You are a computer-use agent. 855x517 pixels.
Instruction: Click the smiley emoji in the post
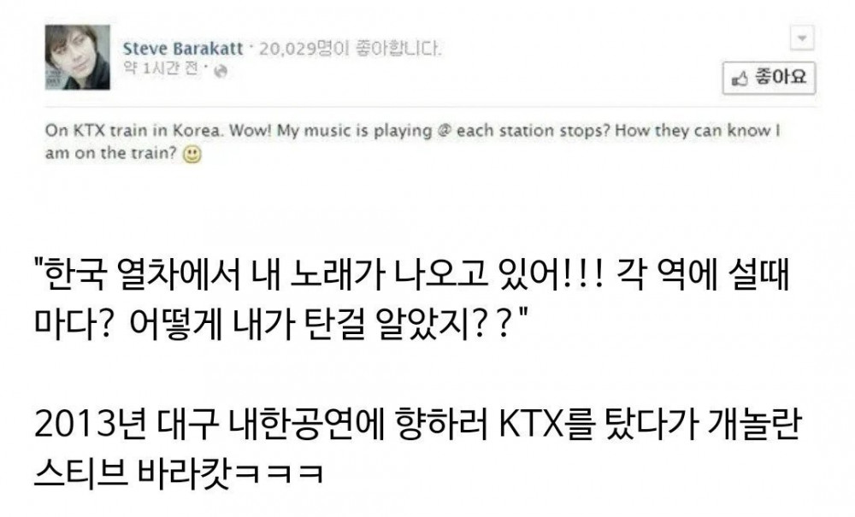point(192,154)
